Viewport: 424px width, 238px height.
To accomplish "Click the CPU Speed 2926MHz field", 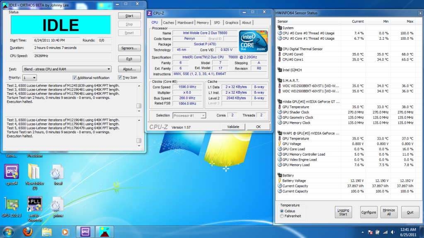I will coord(72,56).
